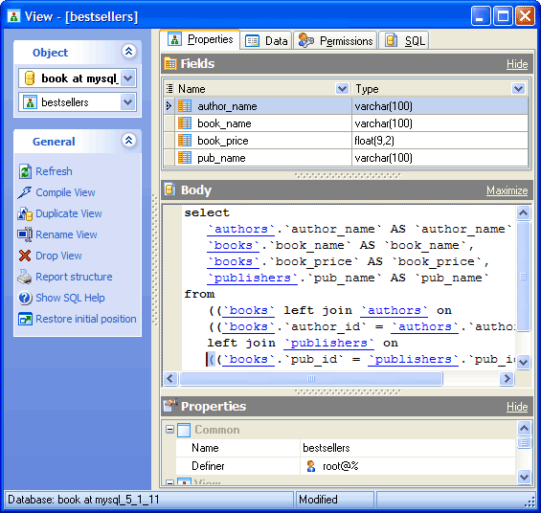Switch to the Data tab
This screenshot has height=513, width=541.
click(266, 41)
